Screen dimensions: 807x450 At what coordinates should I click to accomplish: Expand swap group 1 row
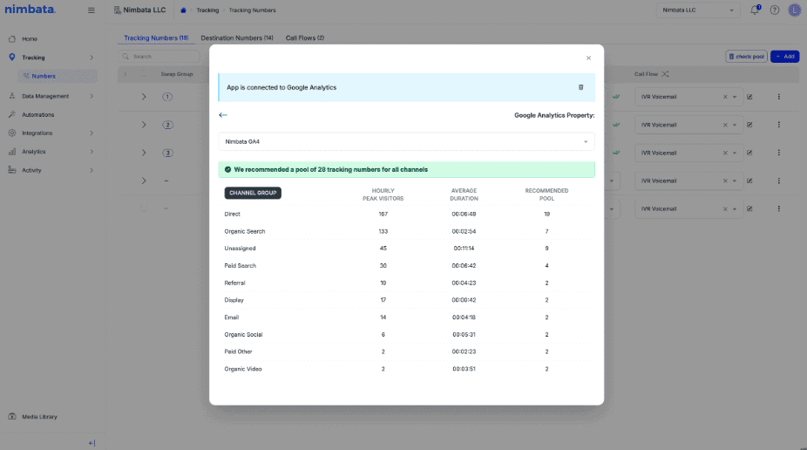click(144, 97)
